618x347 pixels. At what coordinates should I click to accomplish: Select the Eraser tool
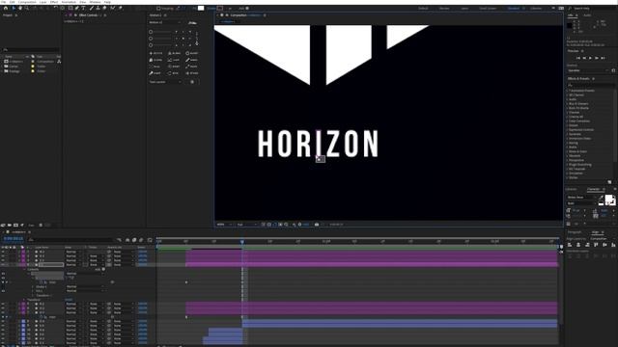104,8
